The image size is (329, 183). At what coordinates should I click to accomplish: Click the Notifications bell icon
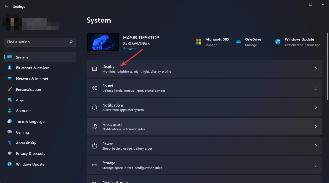click(x=94, y=107)
